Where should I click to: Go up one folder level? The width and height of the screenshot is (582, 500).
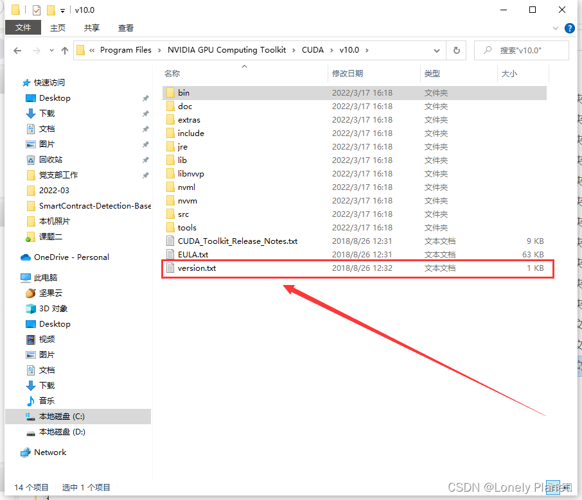tap(65, 51)
